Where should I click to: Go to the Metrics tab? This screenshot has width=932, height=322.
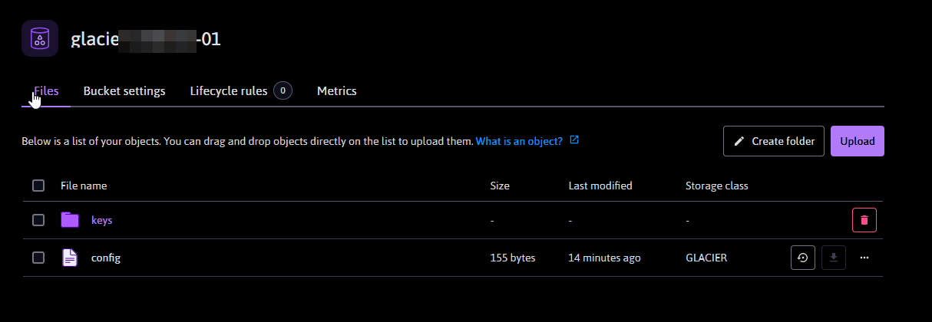click(336, 90)
